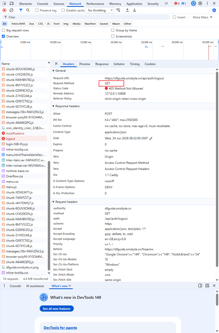
Task: Click the Filter text input
Action: 86,17
